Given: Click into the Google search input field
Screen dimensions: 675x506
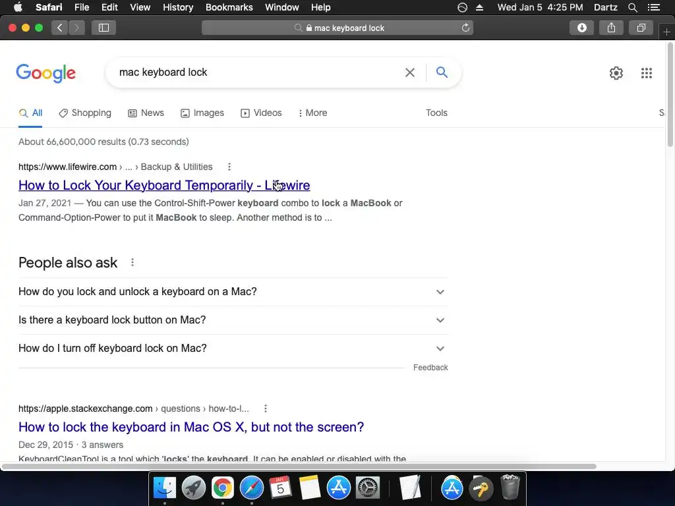Looking at the screenshot, I should pyautogui.click(x=258, y=72).
